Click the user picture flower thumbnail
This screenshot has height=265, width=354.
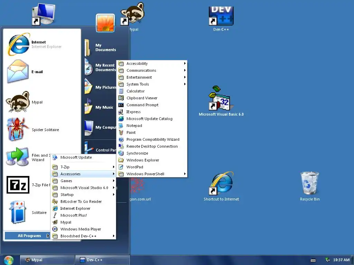(105, 23)
